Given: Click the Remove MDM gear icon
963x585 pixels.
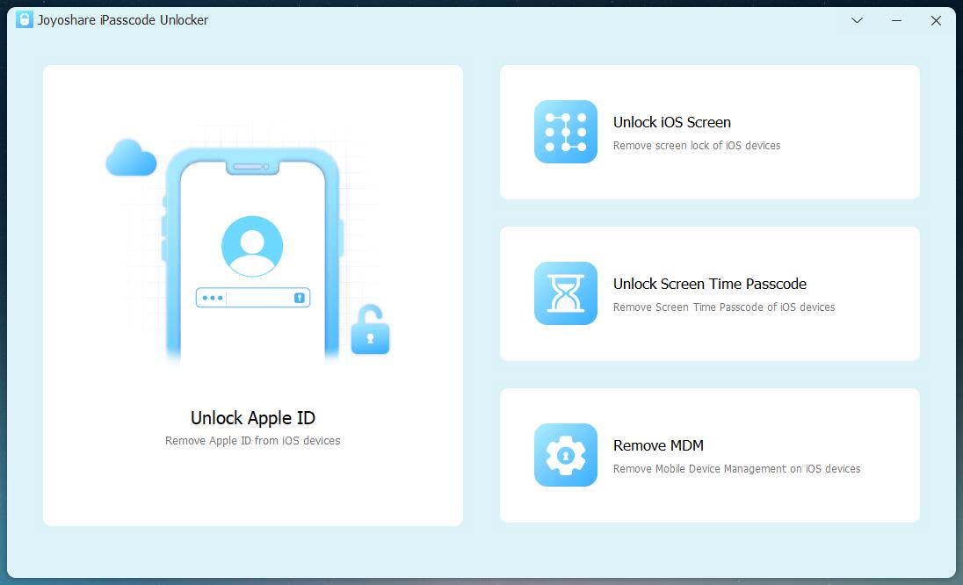Looking at the screenshot, I should pos(566,455).
